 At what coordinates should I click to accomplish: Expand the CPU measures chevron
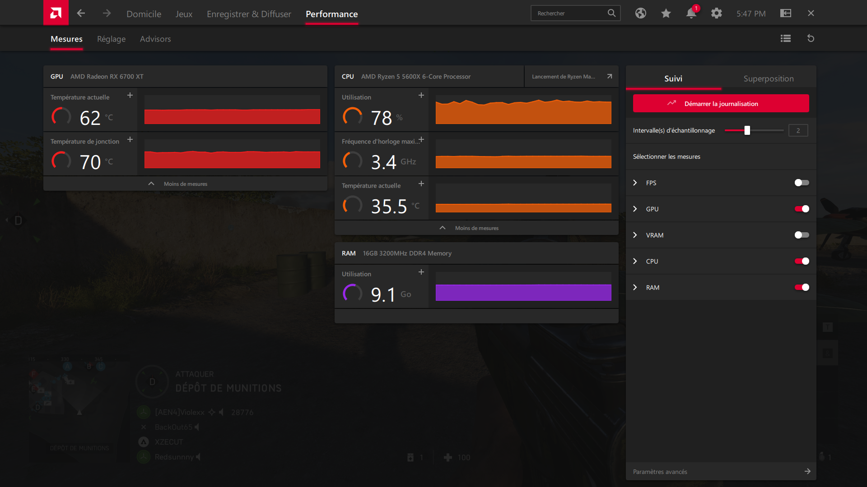635,261
